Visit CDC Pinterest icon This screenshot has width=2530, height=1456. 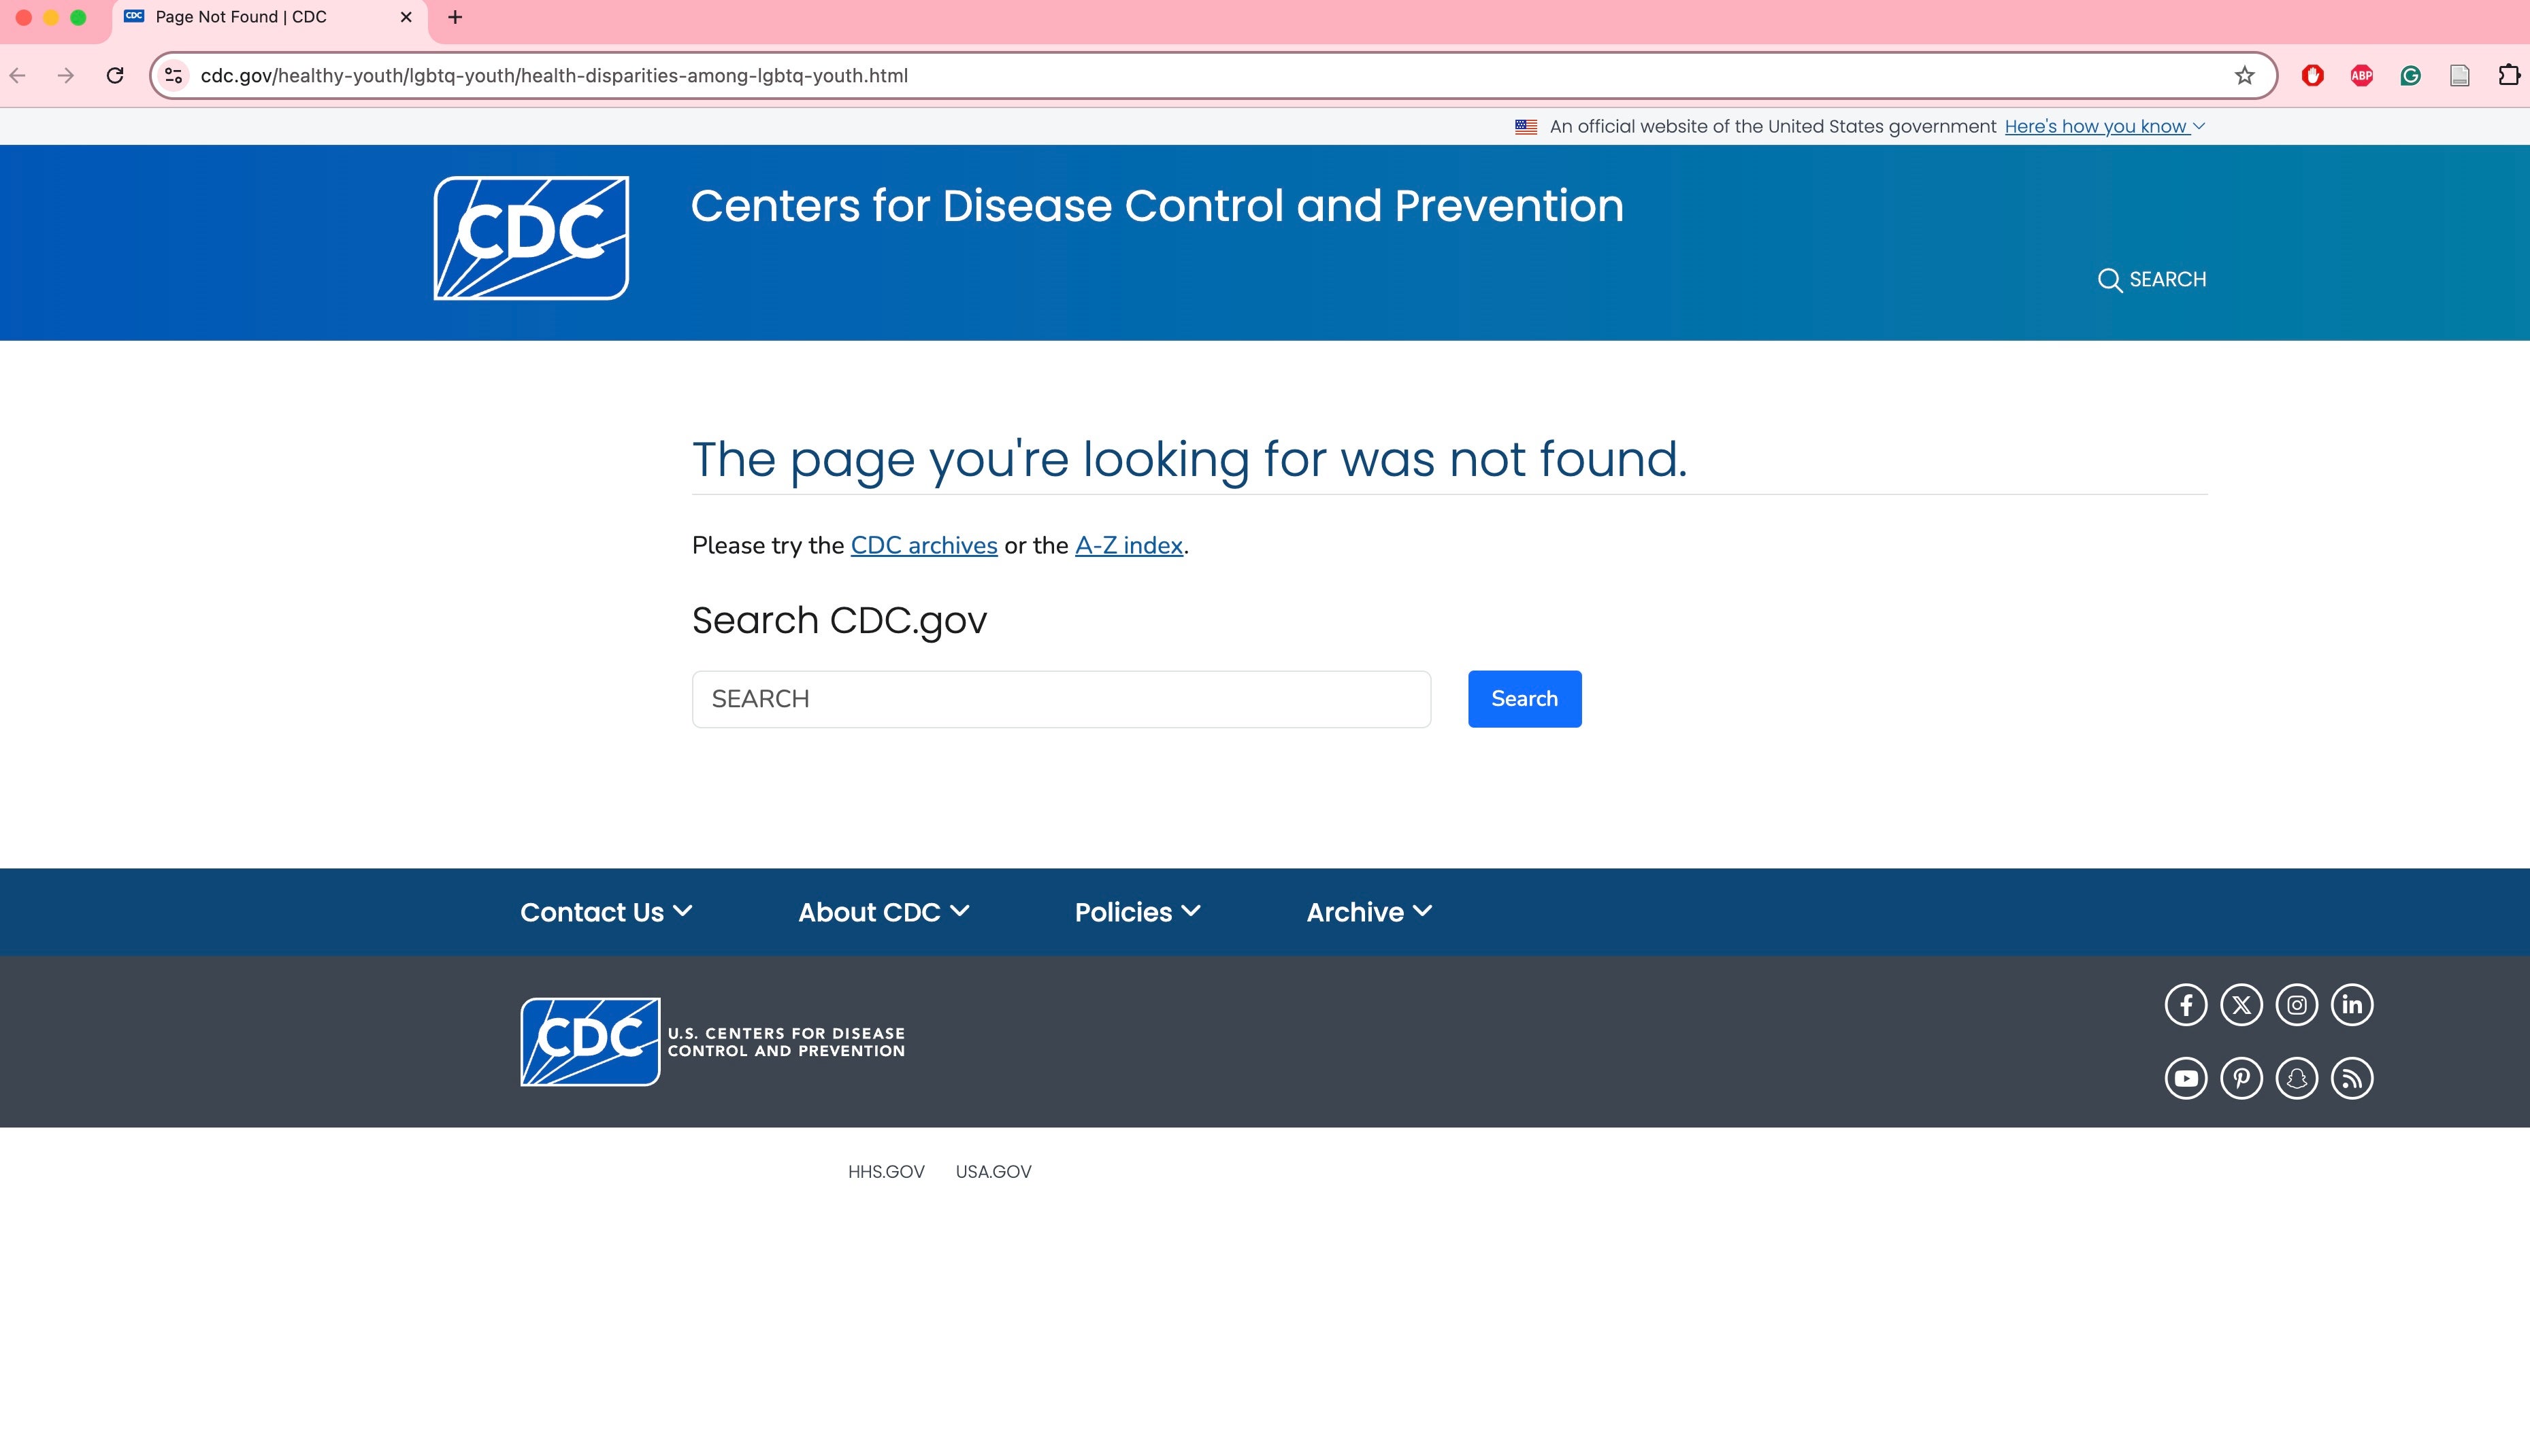pos(2242,1078)
